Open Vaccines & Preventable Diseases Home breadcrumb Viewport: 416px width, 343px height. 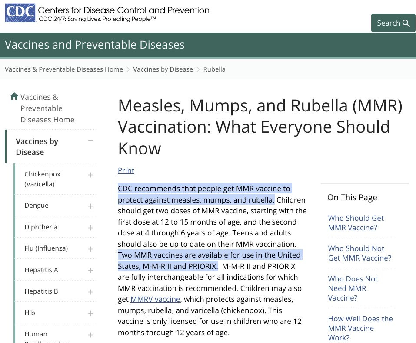click(x=63, y=69)
